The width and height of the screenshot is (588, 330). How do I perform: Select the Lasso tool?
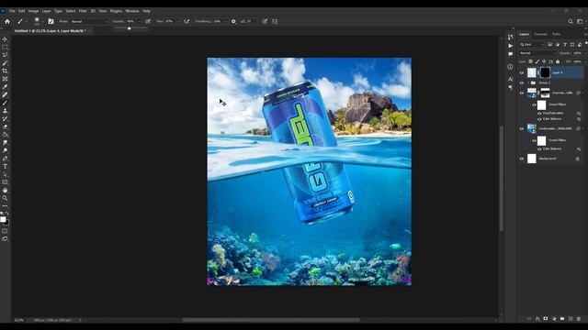point(5,55)
